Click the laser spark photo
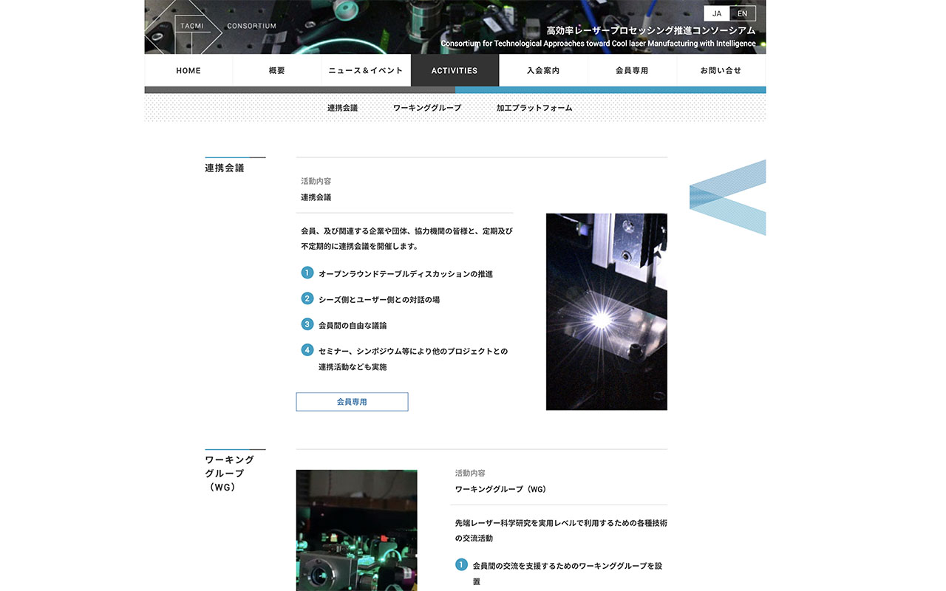This screenshot has height=591, width=946. [x=606, y=312]
